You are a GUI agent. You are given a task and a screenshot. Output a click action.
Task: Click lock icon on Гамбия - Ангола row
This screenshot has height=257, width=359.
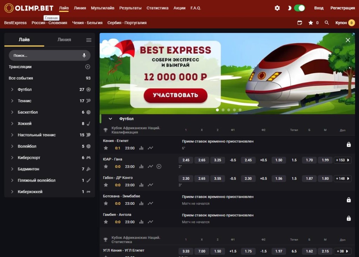(x=348, y=218)
